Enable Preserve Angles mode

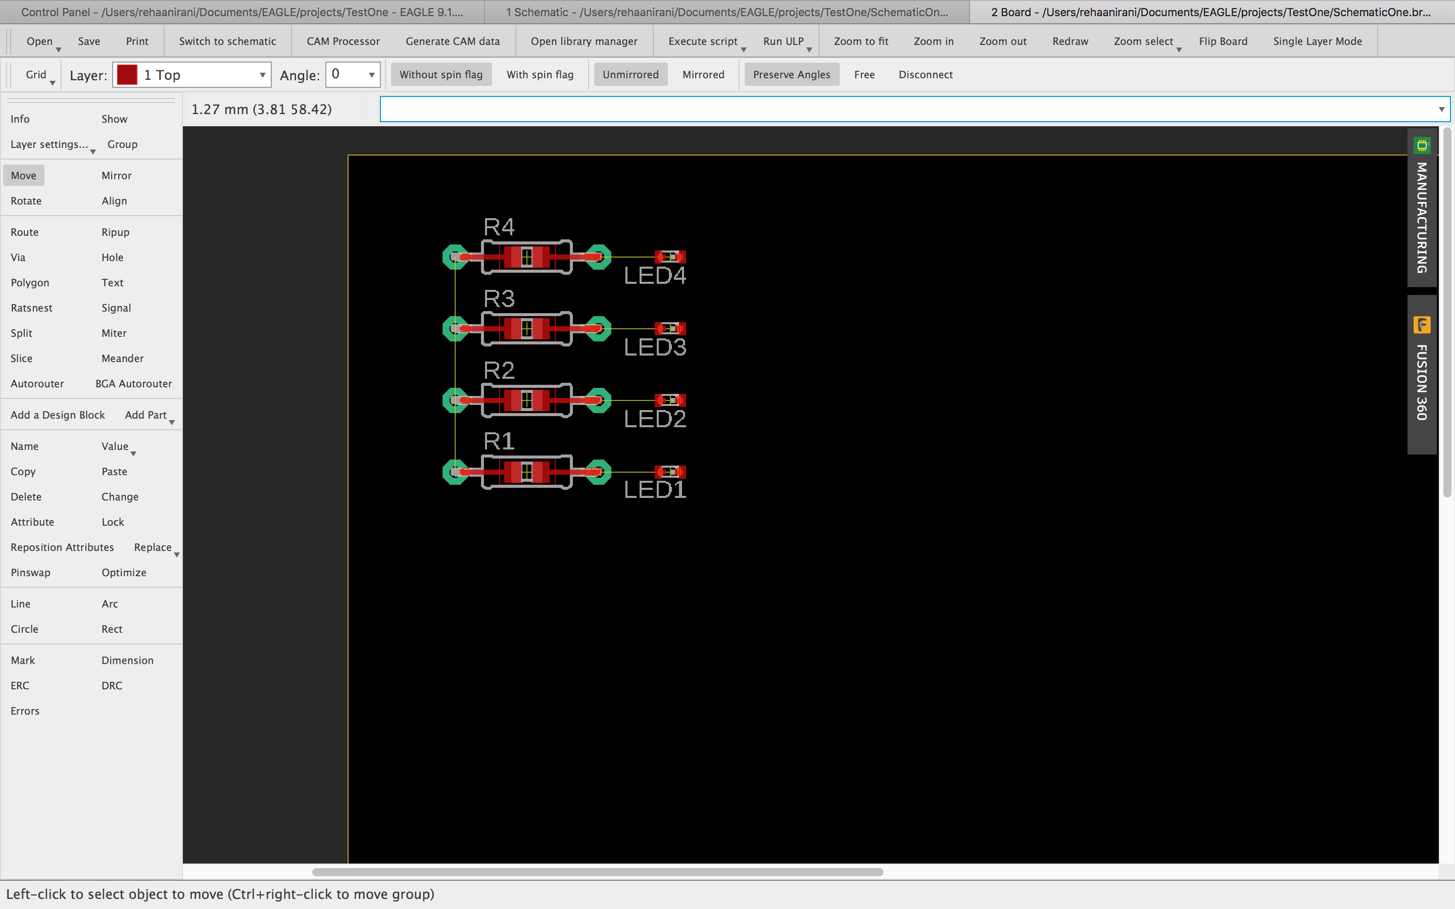pyautogui.click(x=791, y=74)
